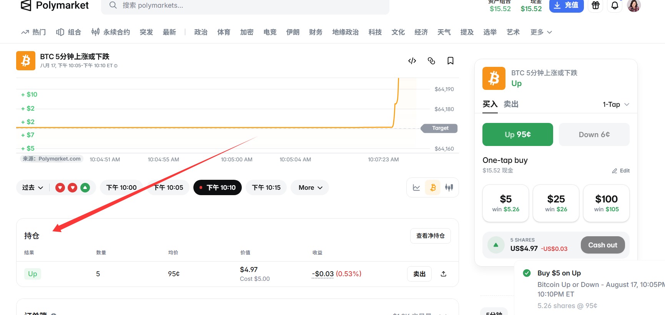Screen dimensions: 665x315
Task: Click the embed code icon
Action: 412,61
